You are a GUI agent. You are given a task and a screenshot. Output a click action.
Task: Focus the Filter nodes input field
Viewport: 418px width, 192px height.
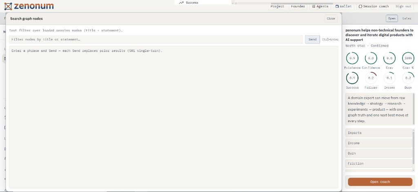[x=156, y=40]
